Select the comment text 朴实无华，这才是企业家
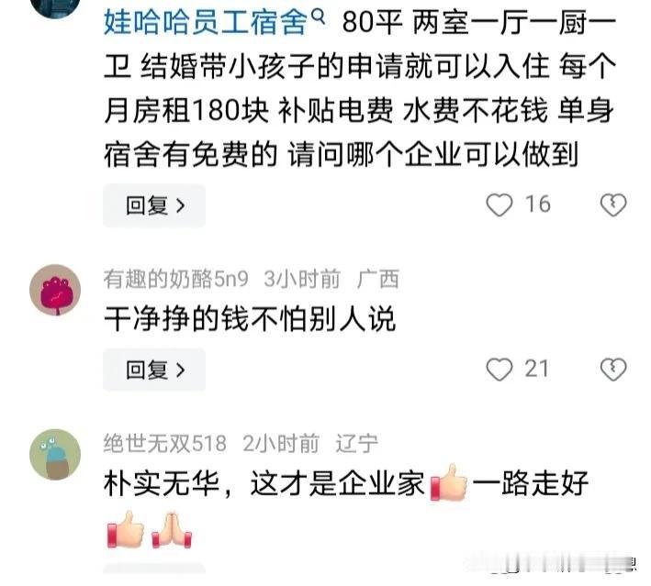 [x=264, y=483]
